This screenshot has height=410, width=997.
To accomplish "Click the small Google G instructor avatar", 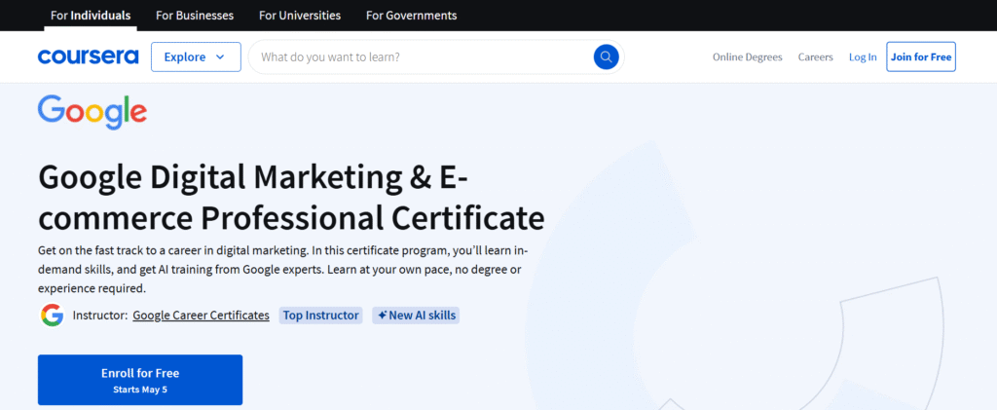I will pos(52,316).
